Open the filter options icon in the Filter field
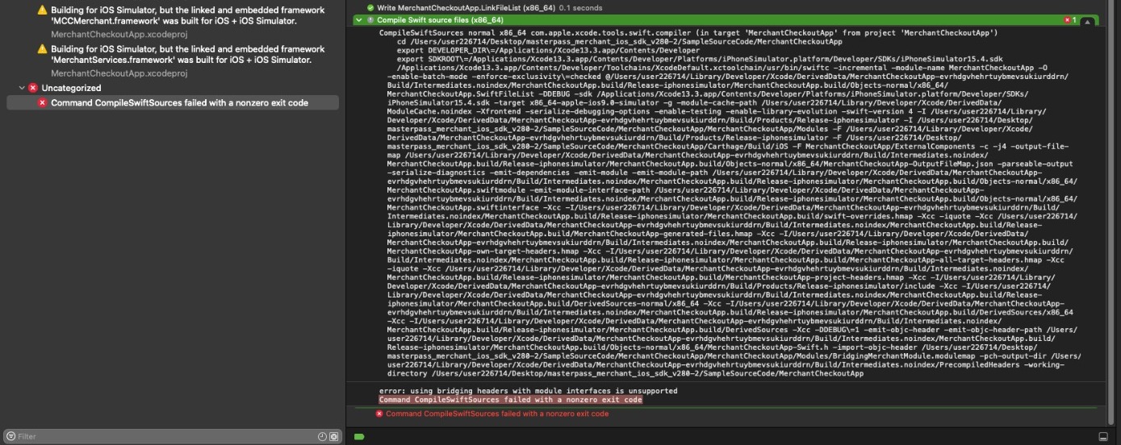 tap(11, 436)
